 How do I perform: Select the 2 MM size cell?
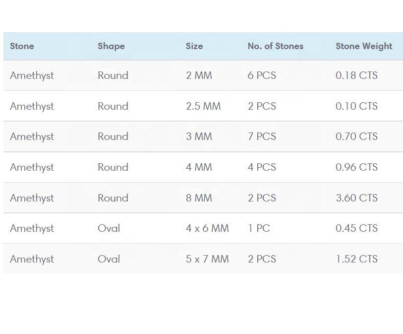[x=199, y=75]
